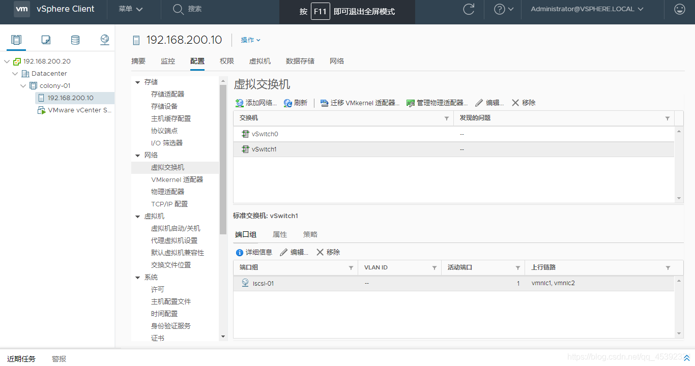View 详细信息 for the port group

click(254, 252)
